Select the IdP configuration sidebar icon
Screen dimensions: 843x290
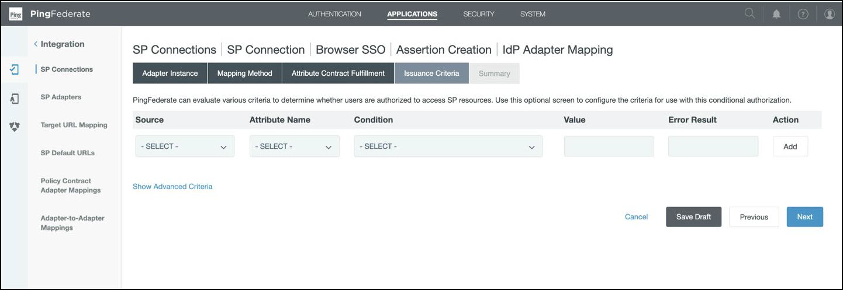pos(15,99)
